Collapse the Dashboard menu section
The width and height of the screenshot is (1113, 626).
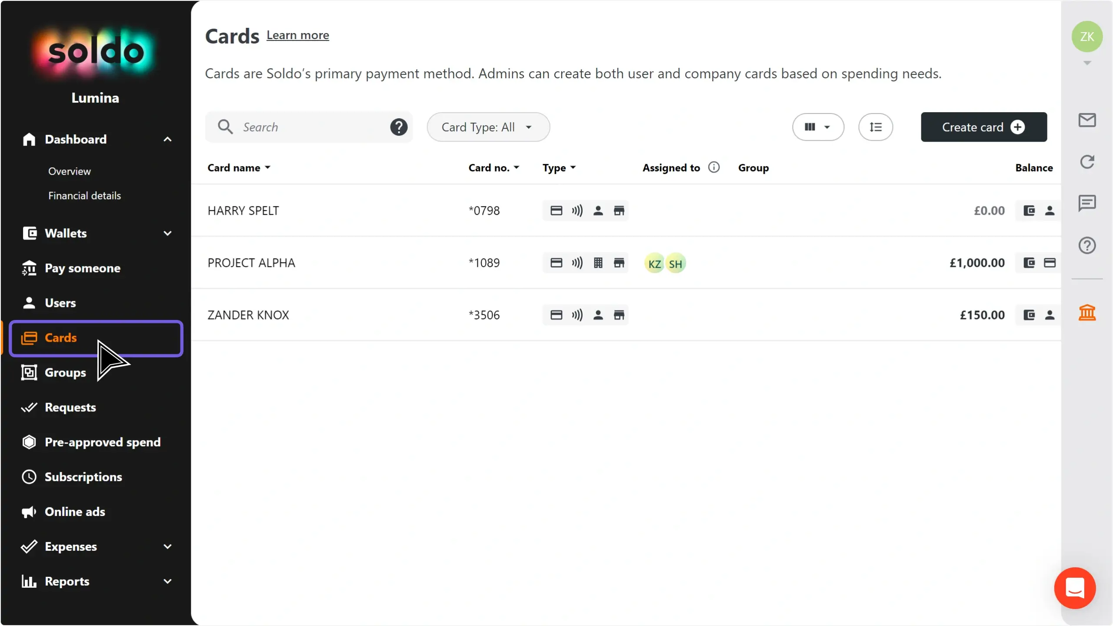(x=167, y=140)
